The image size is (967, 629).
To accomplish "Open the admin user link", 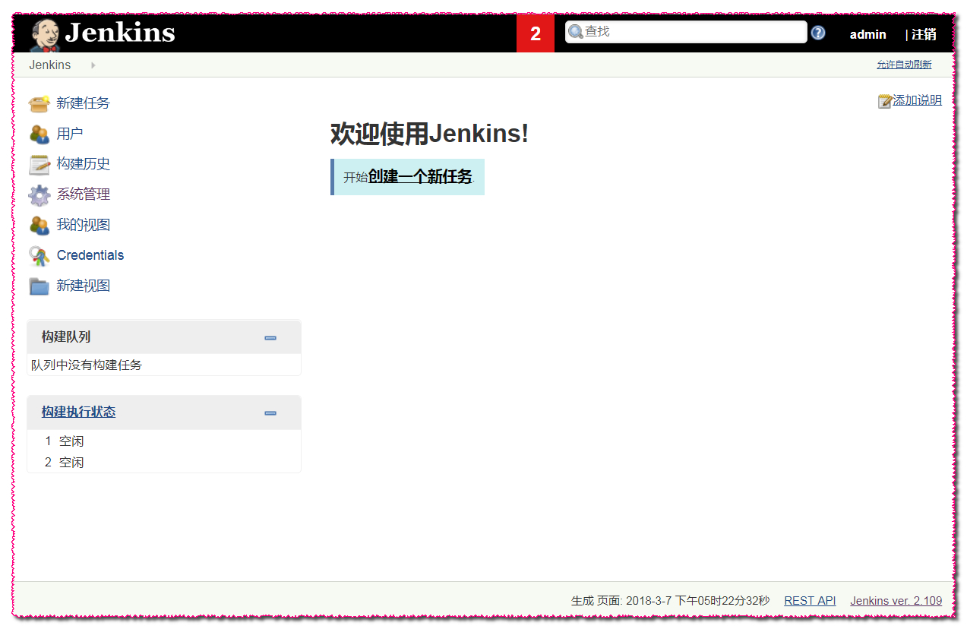I will pos(867,34).
